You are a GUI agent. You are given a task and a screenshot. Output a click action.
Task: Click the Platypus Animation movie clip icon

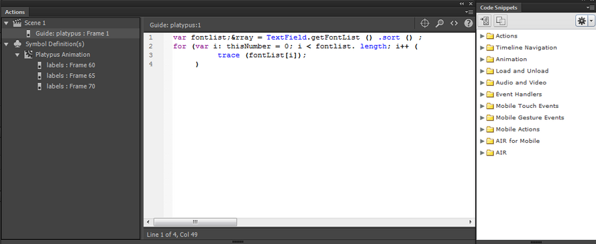coord(28,55)
